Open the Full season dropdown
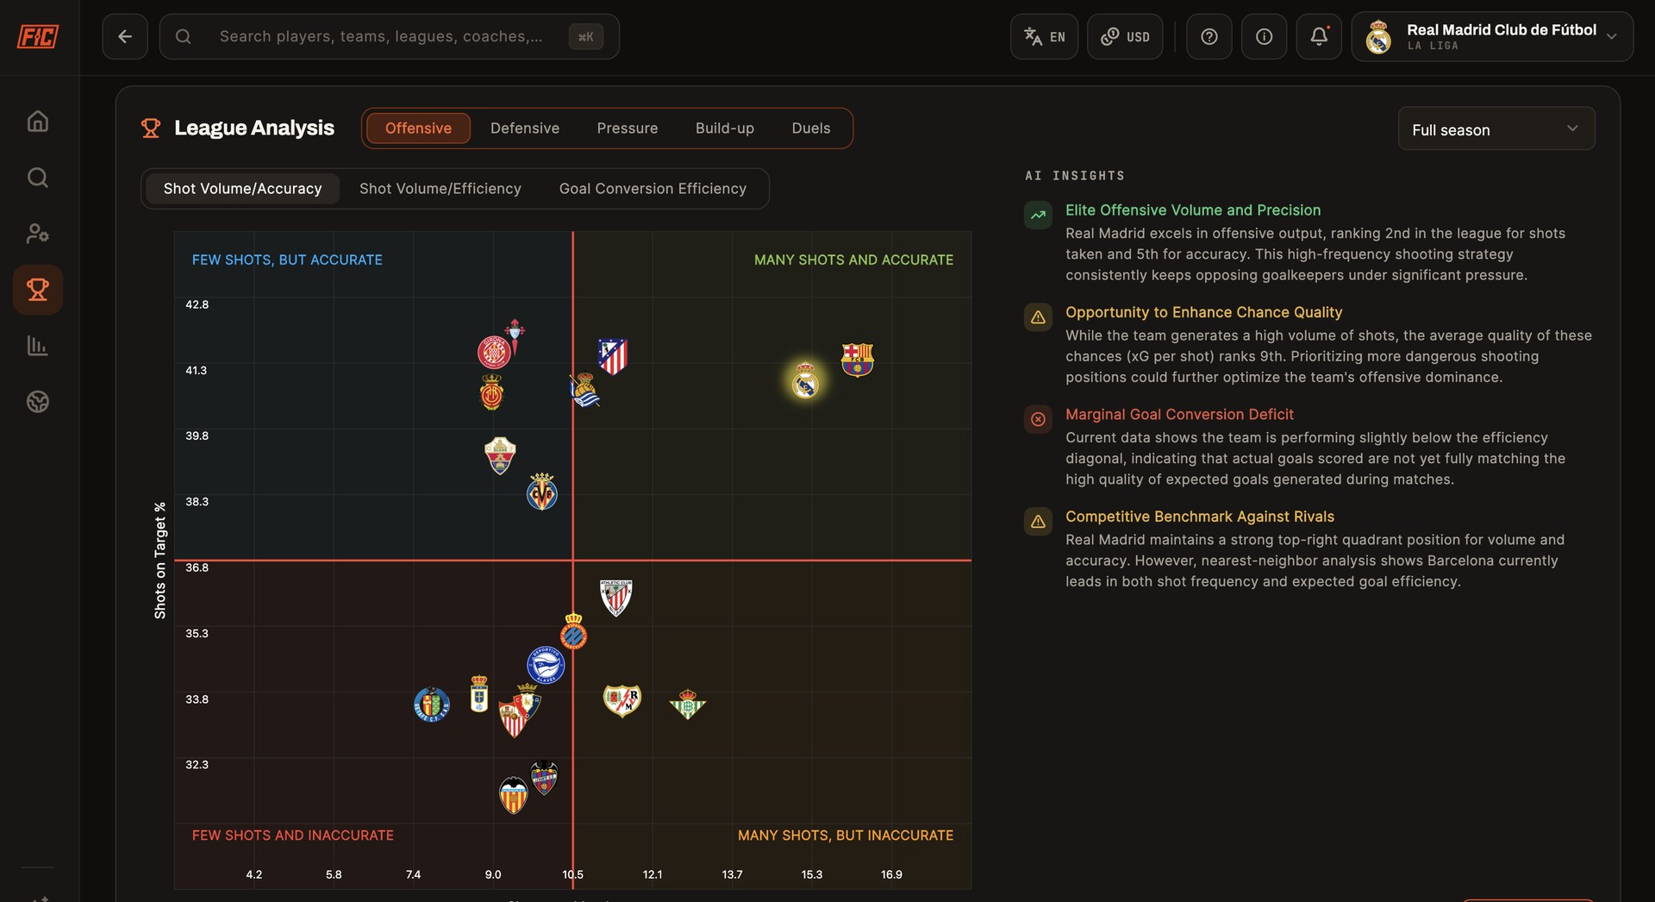 (1496, 129)
